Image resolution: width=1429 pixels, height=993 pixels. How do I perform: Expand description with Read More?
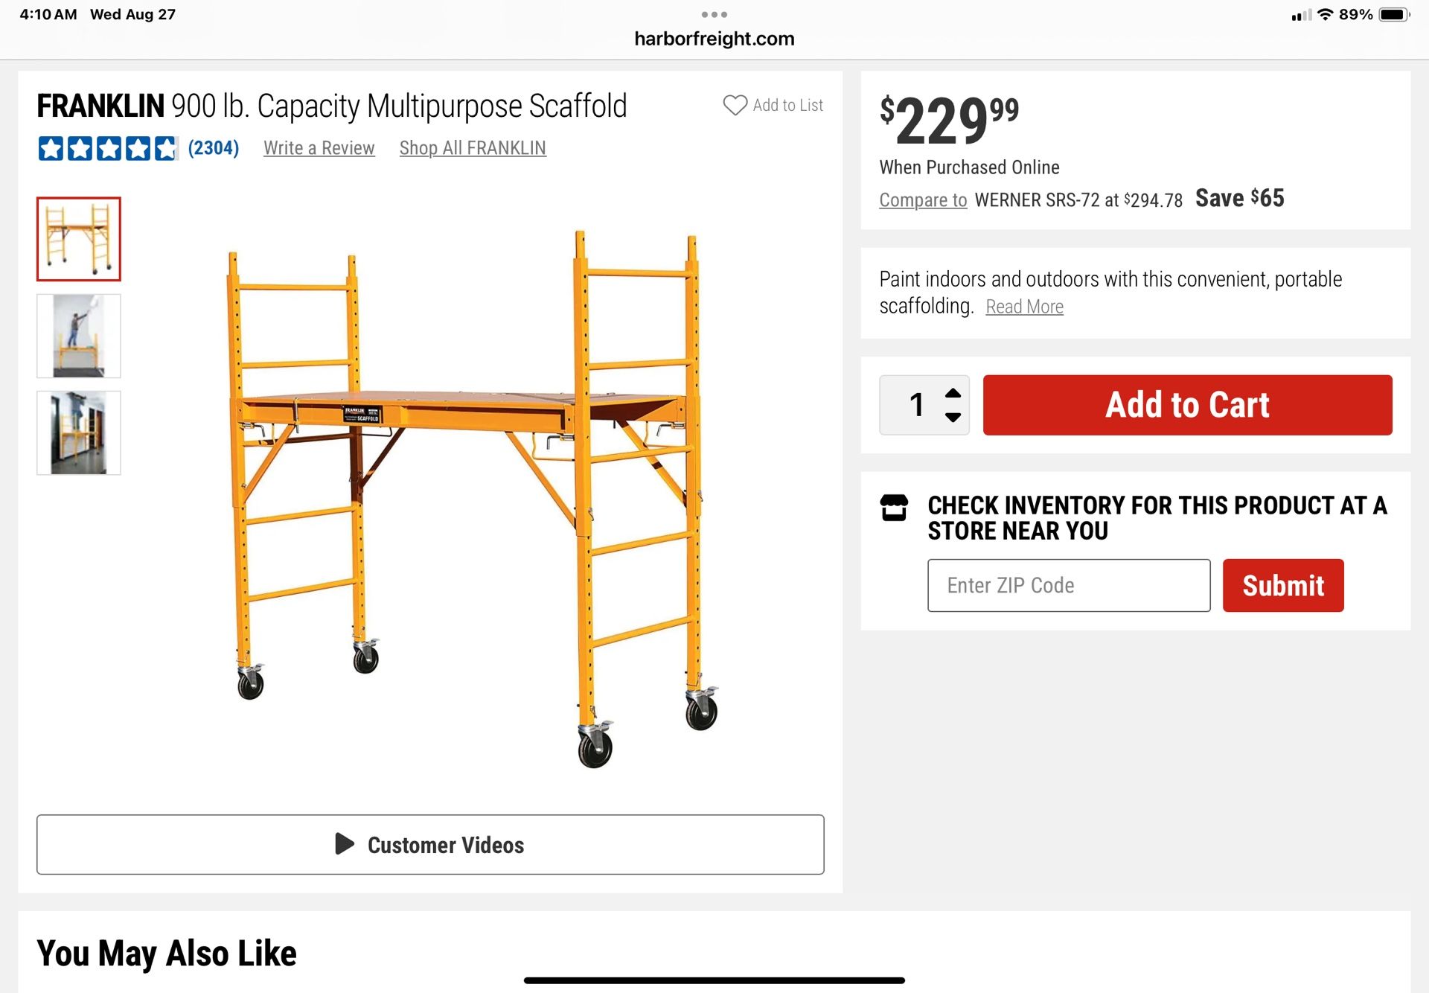(1024, 307)
